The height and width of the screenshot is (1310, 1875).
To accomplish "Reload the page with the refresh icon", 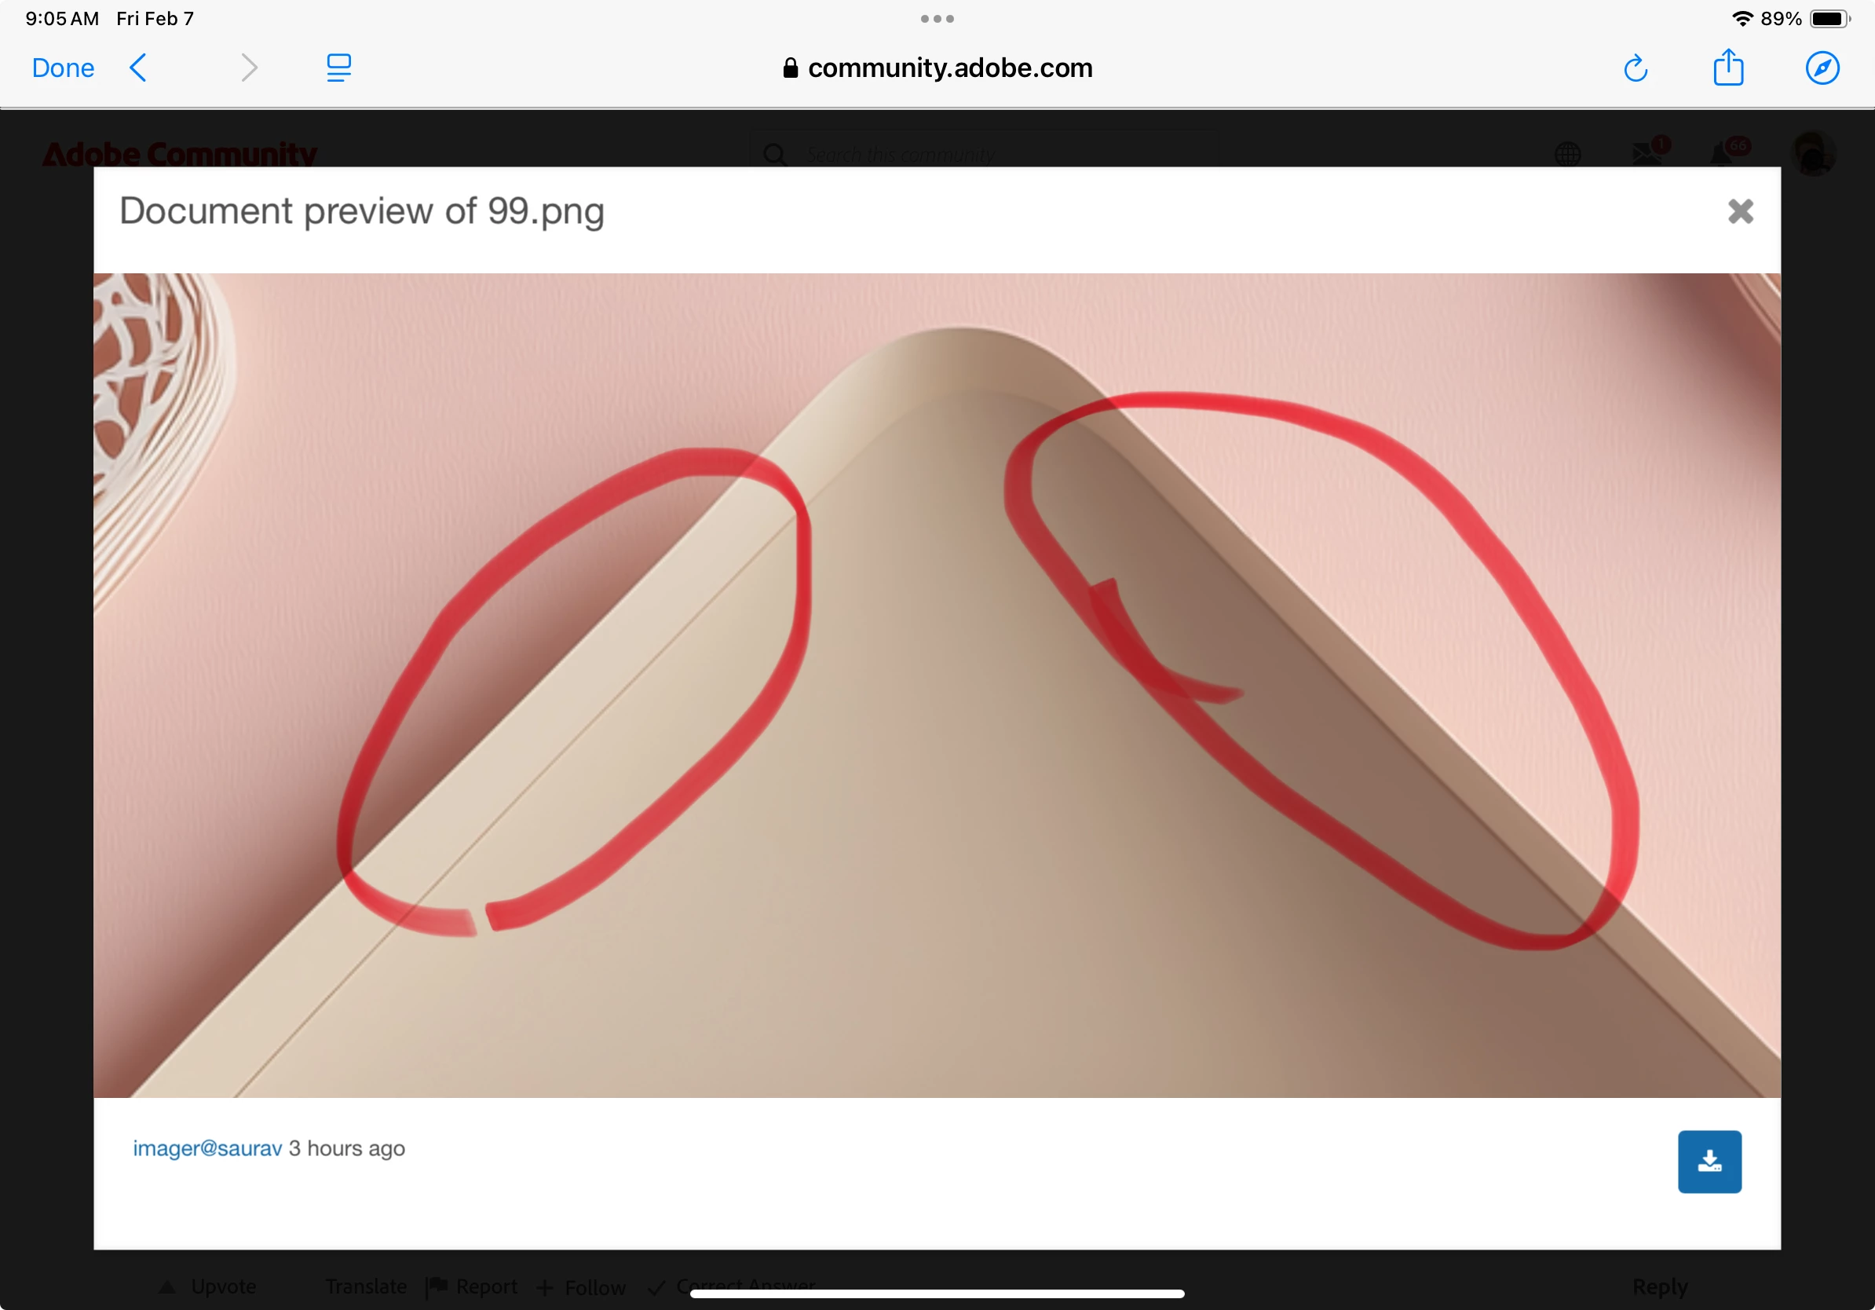I will pos(1635,68).
